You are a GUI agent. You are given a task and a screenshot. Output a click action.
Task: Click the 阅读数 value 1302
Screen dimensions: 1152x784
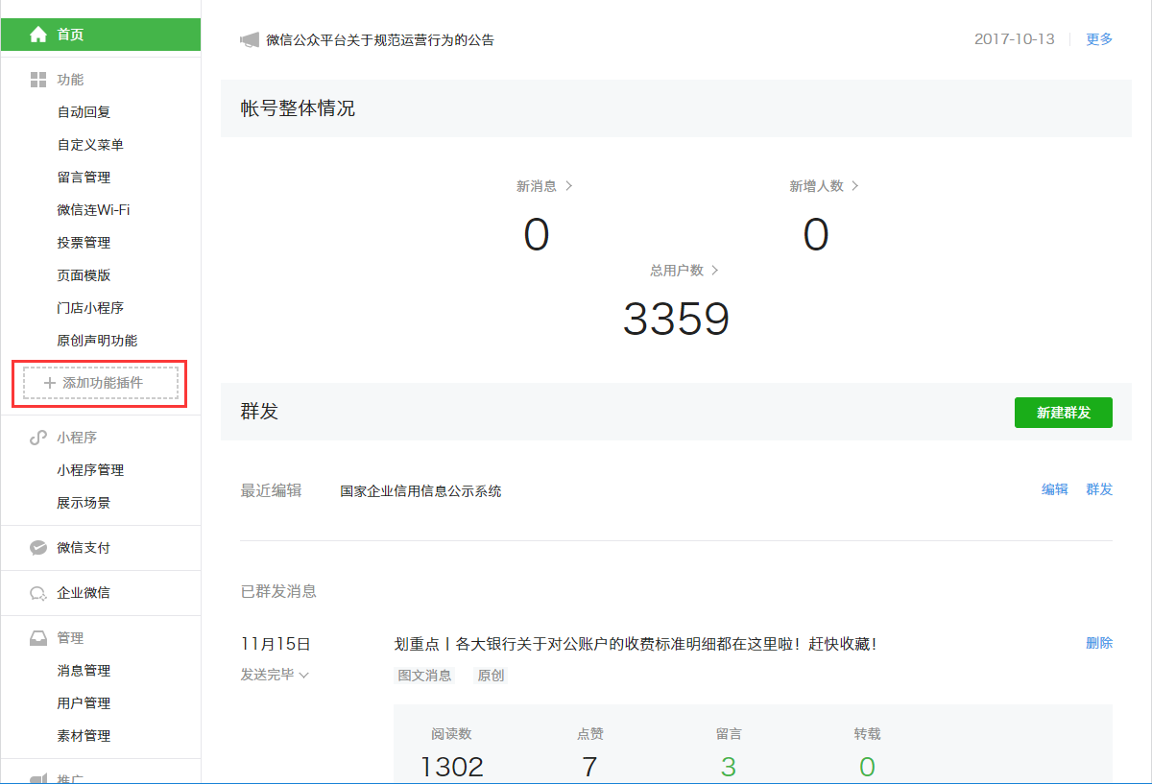point(452,767)
